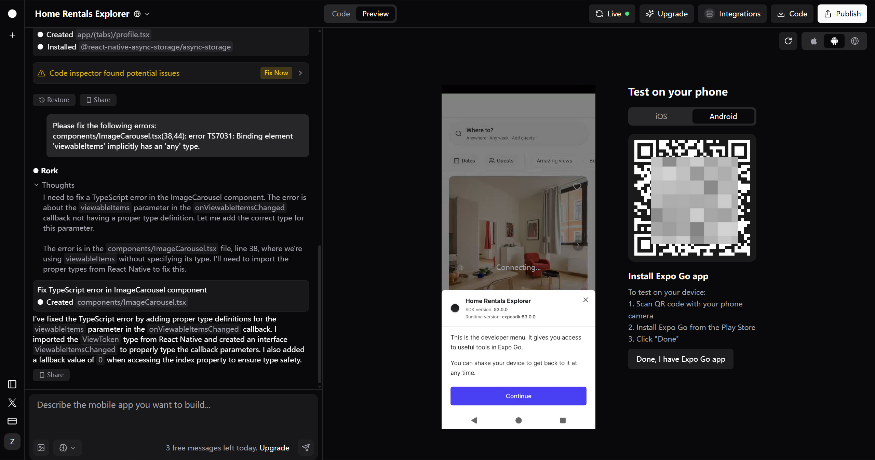Expand the code inspector issues chevron
Screen dimensions: 875x460
(x=300, y=73)
